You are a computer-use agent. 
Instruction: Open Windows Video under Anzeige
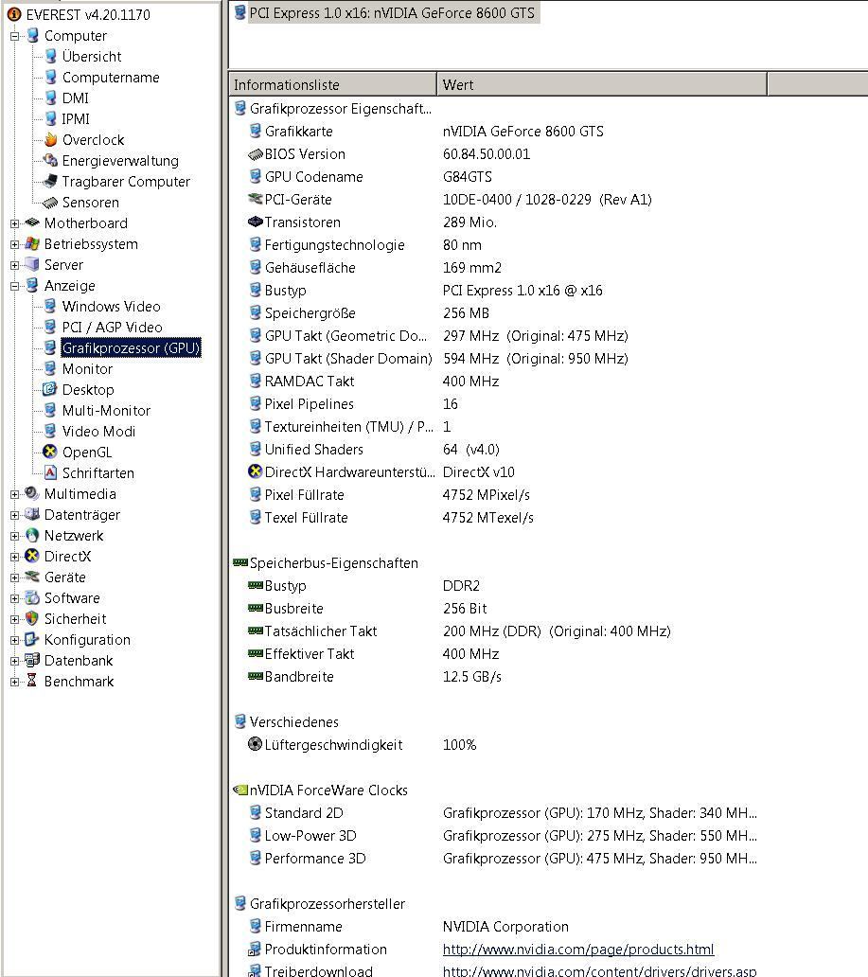(112, 306)
